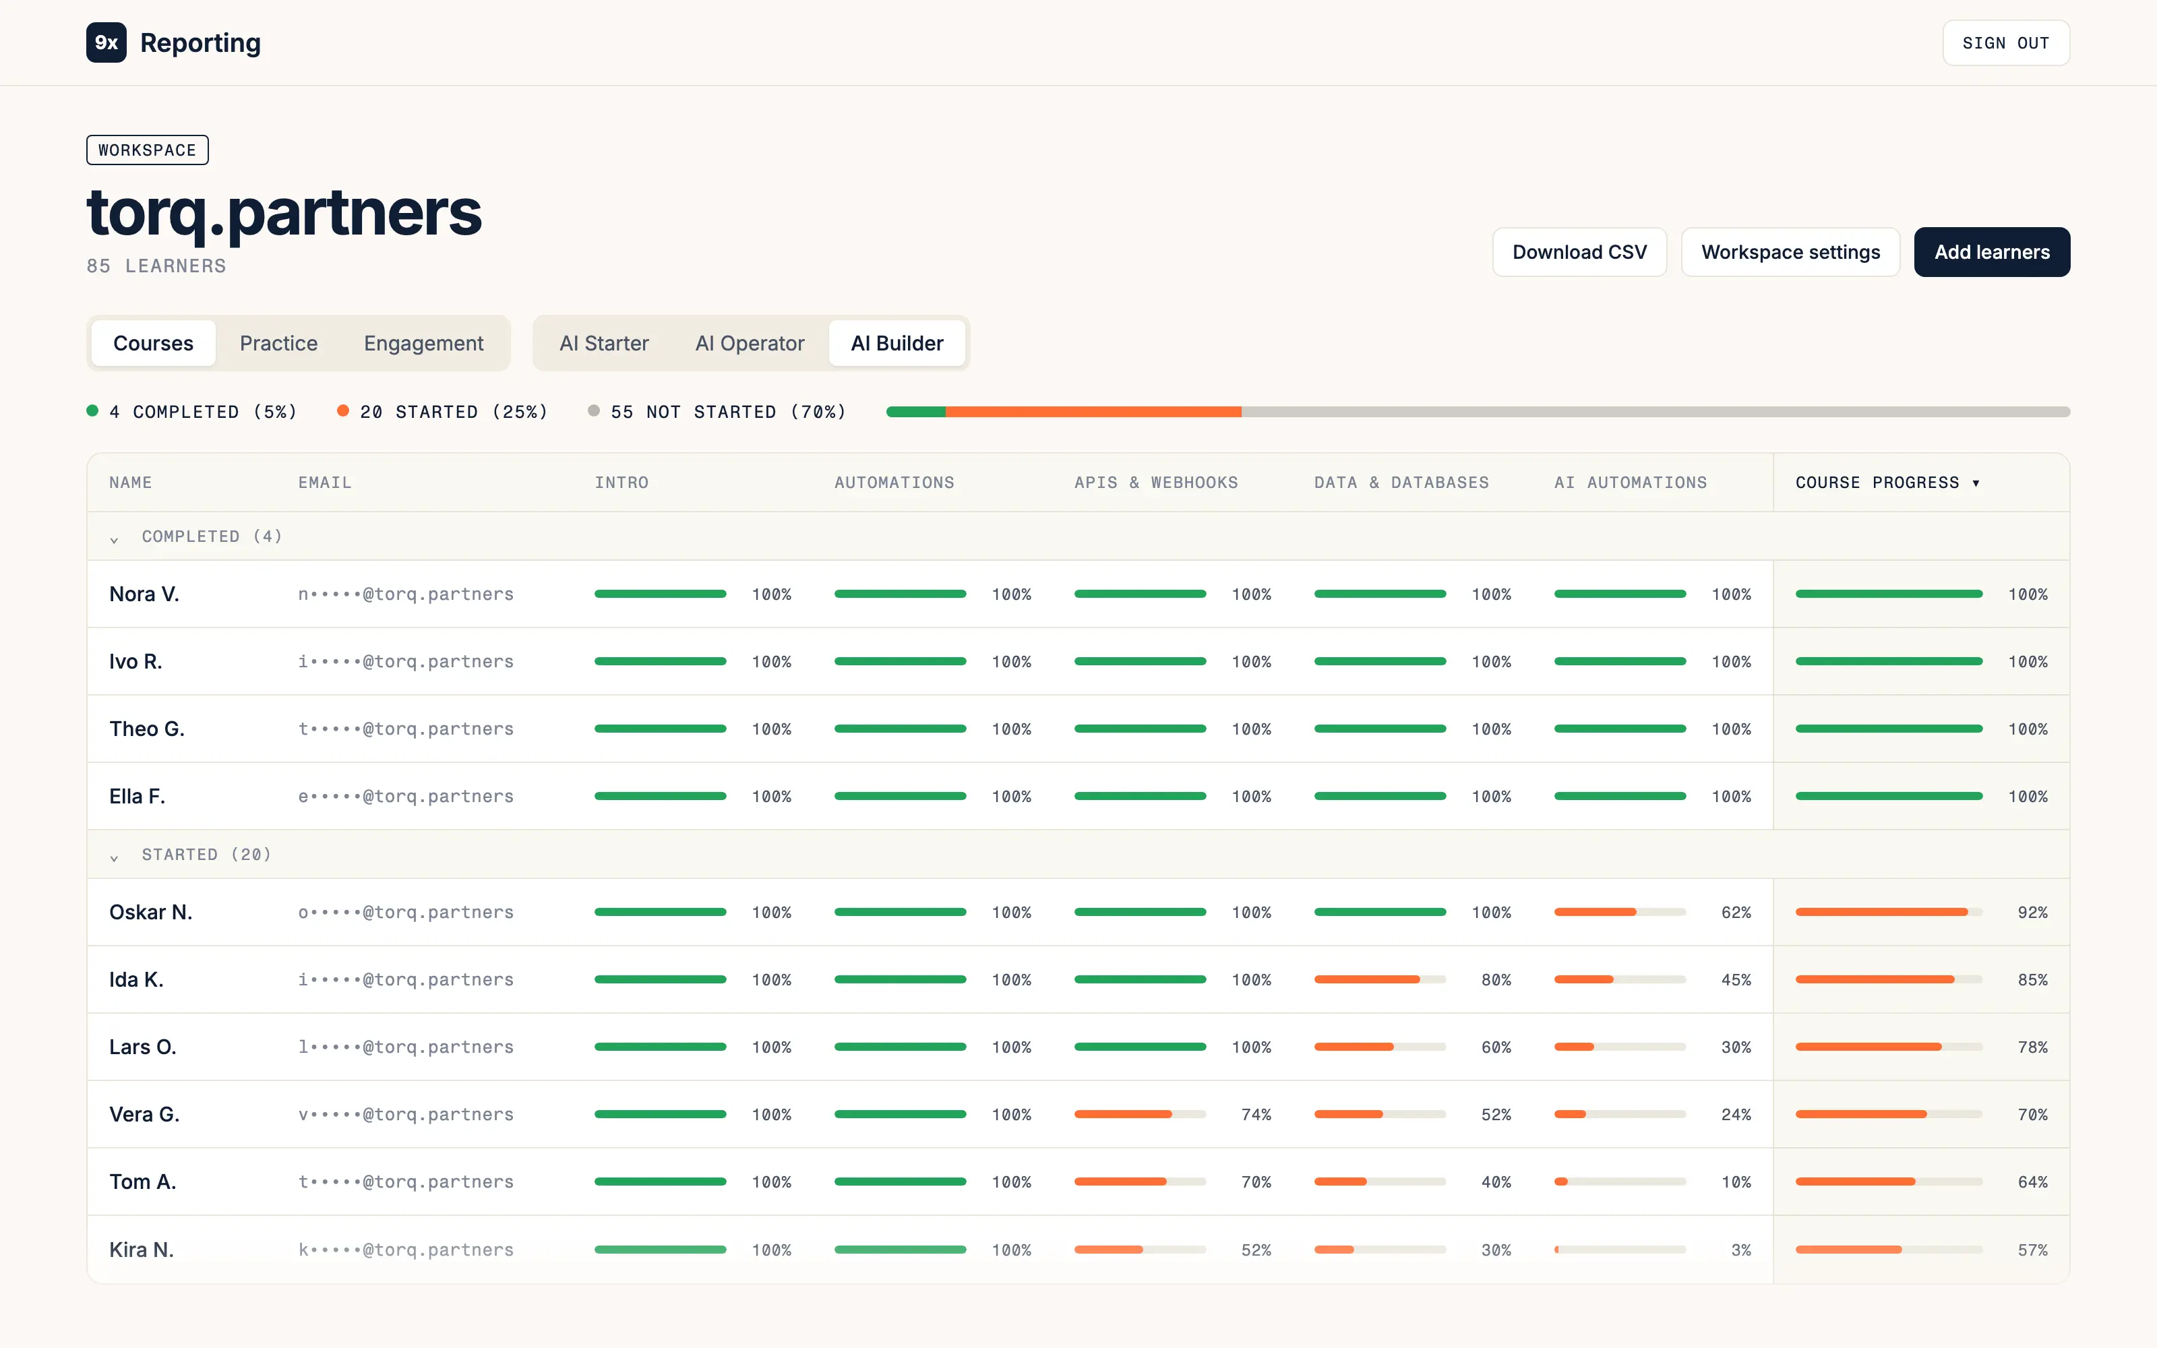The height and width of the screenshot is (1348, 2157).
Task: Open Workspace settings
Action: [x=1791, y=252]
